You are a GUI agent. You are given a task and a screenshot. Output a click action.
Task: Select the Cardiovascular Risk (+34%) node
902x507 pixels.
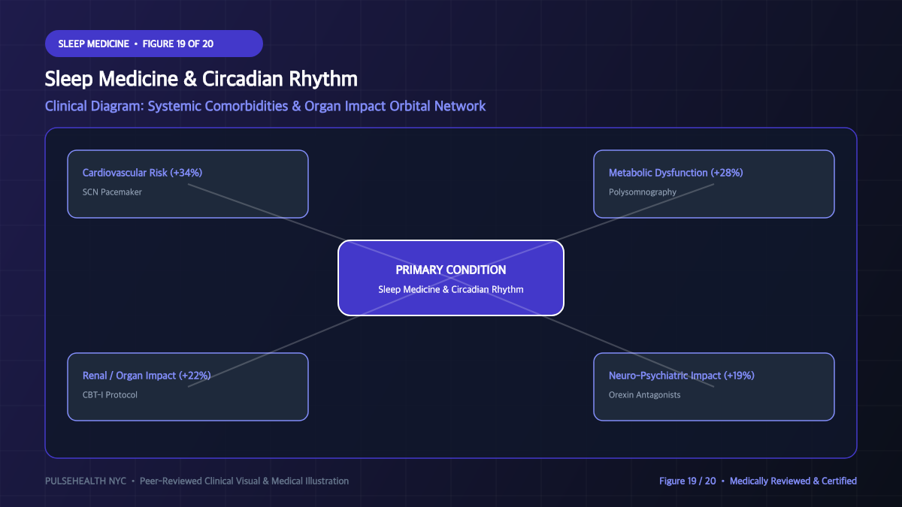pos(188,184)
